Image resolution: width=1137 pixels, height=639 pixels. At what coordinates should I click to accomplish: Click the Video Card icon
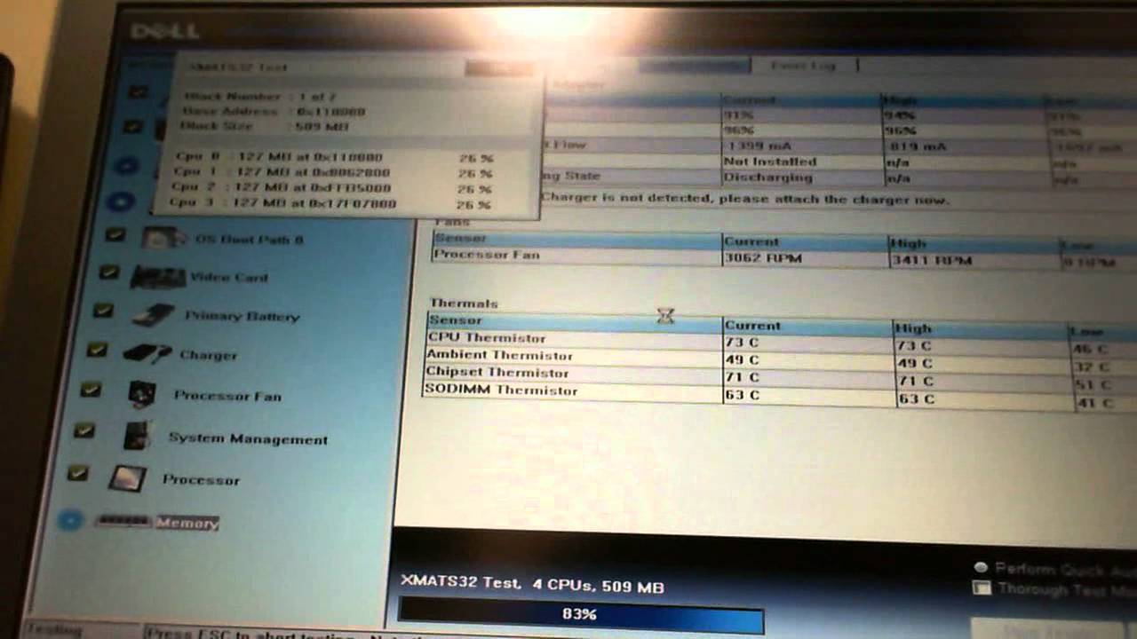tap(158, 277)
